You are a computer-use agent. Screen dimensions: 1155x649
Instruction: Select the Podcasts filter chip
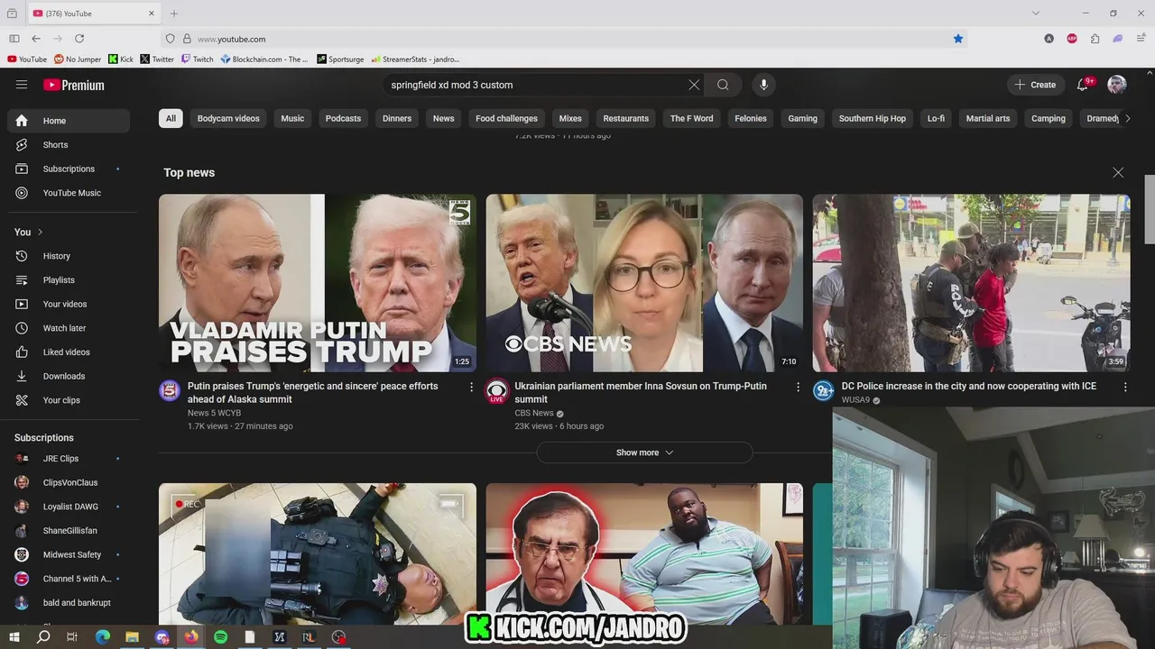tap(343, 118)
